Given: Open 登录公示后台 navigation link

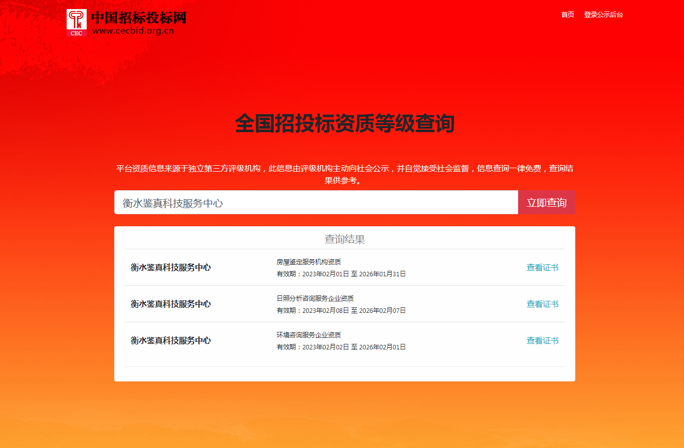Looking at the screenshot, I should point(603,15).
